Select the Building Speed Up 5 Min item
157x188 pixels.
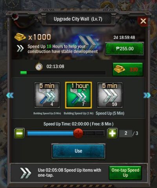(x=47, y=95)
